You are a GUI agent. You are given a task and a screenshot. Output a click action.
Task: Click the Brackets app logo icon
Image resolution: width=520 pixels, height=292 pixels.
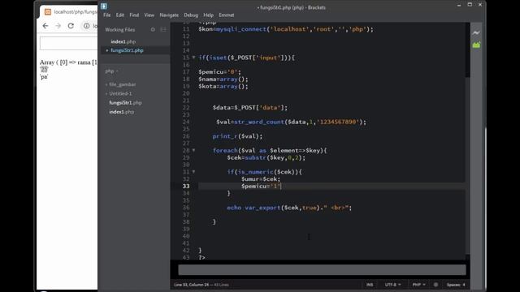[104, 6]
